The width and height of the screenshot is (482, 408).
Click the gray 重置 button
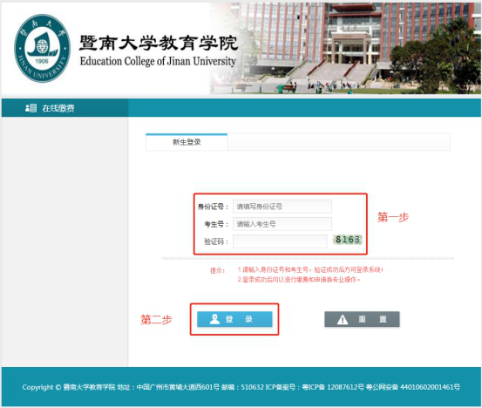(x=362, y=319)
